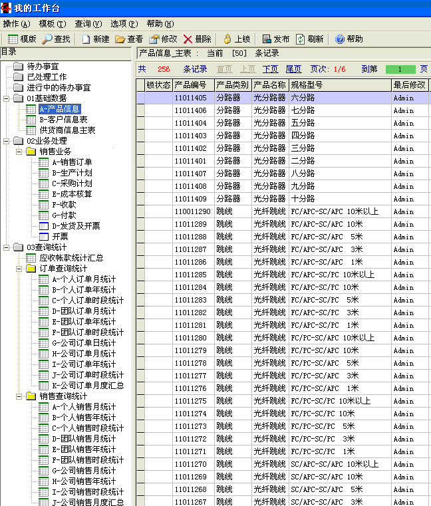Refresh the list using 刷新 icon
This screenshot has width=431, height=506.
301,39
